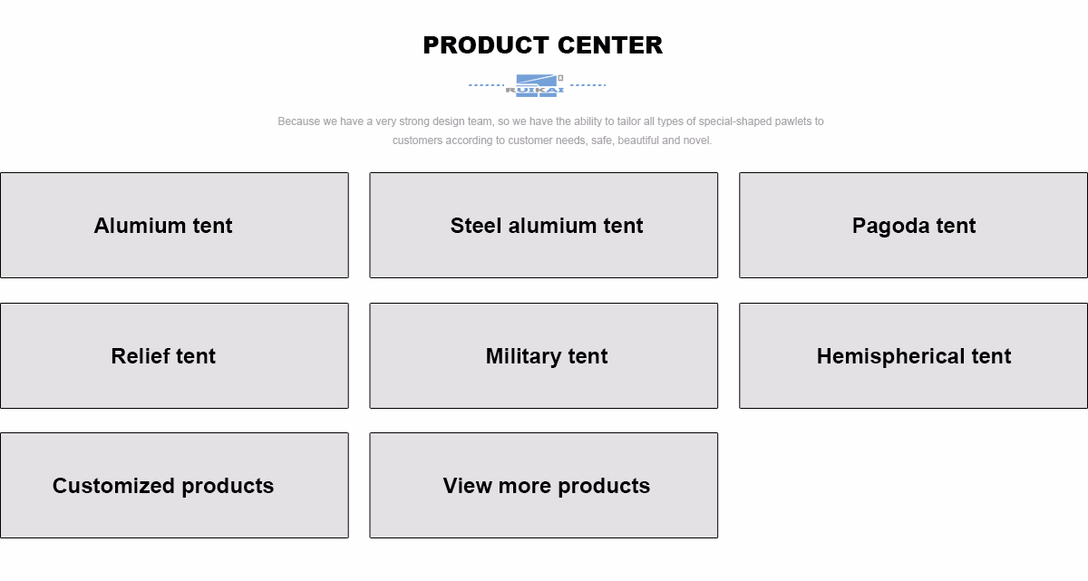Click the dotted line right of logo
Viewport: 1088px width, 581px height.
coord(588,85)
